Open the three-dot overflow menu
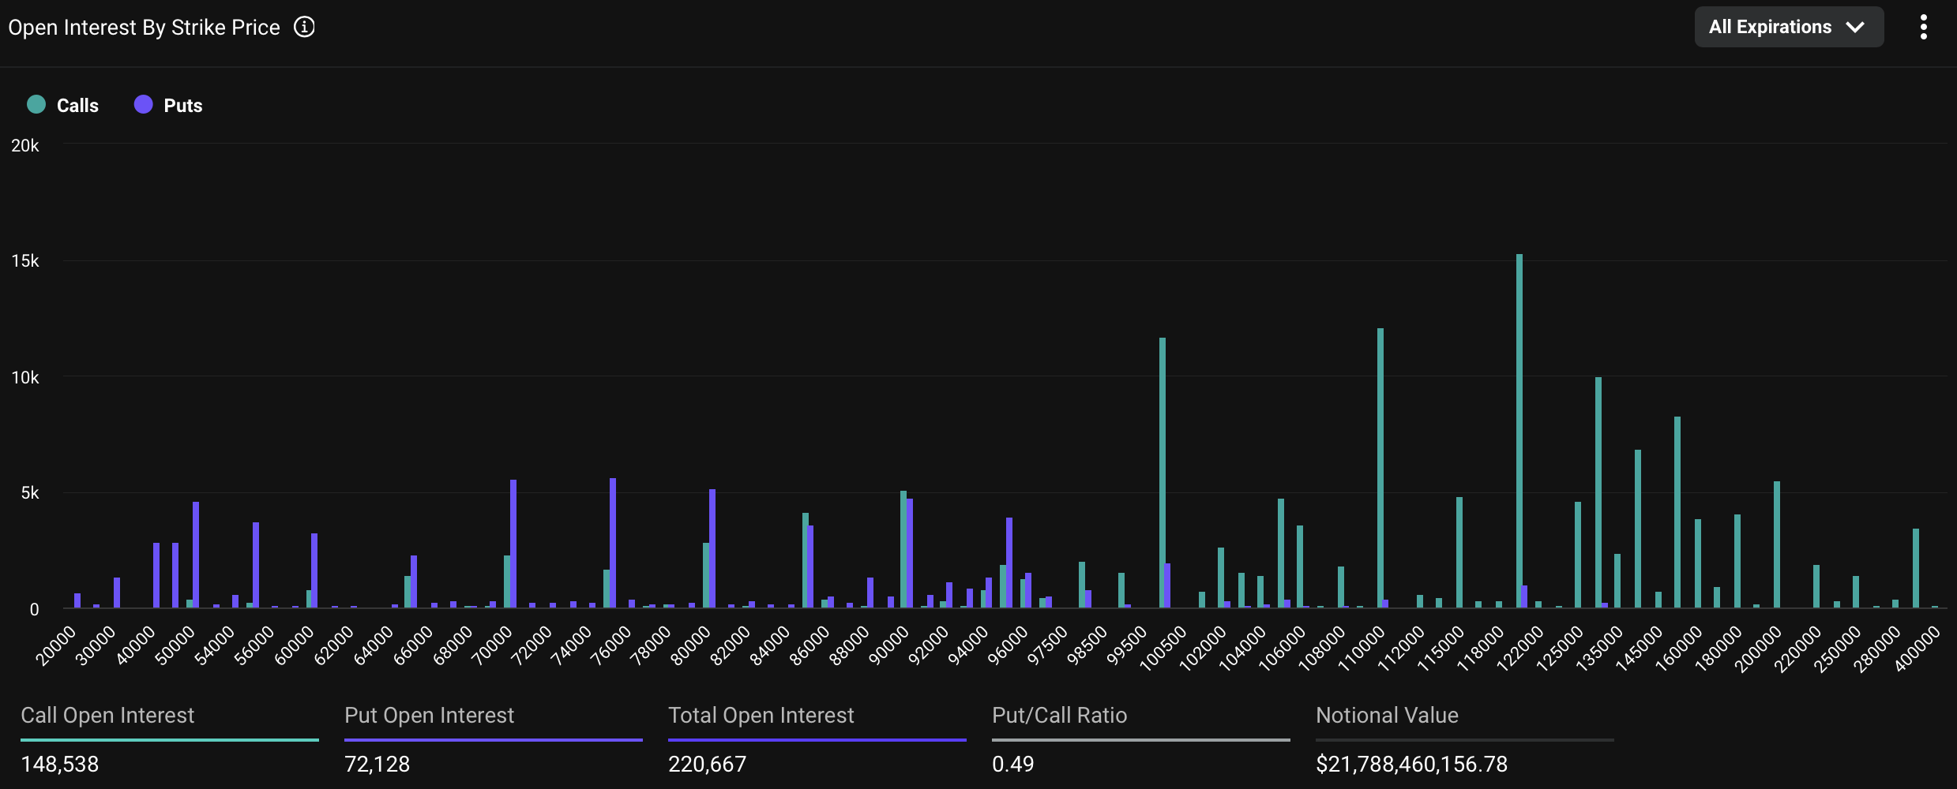Viewport: 1957px width, 789px height. [1924, 26]
